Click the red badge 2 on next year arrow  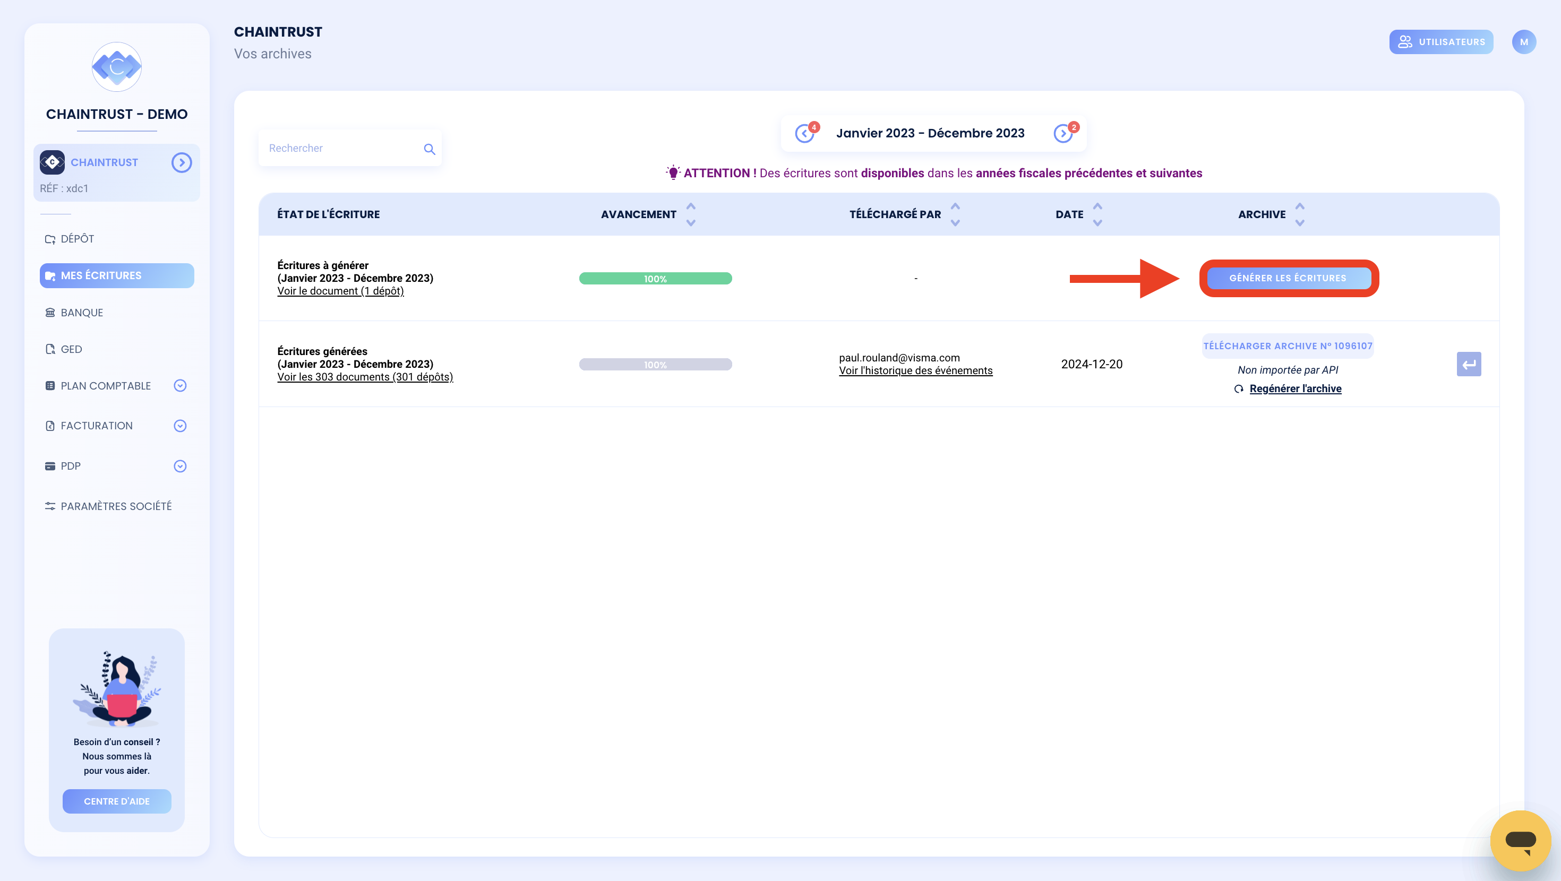(x=1074, y=127)
